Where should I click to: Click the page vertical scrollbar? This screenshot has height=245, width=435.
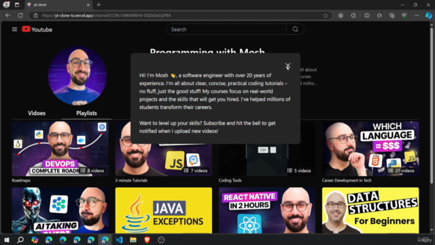click(x=432, y=105)
